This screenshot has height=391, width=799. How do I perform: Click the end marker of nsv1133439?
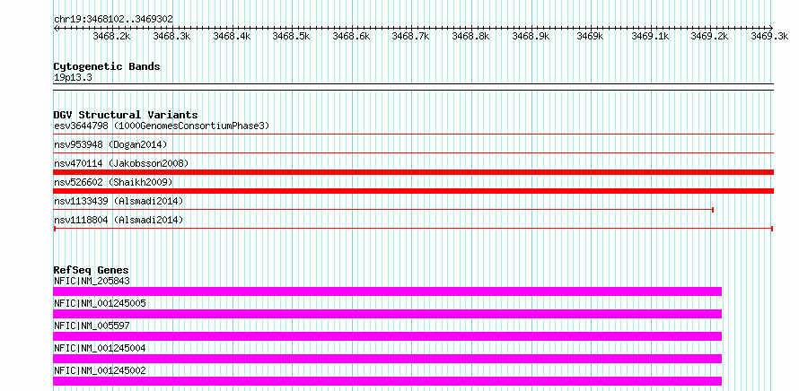pyautogui.click(x=713, y=209)
